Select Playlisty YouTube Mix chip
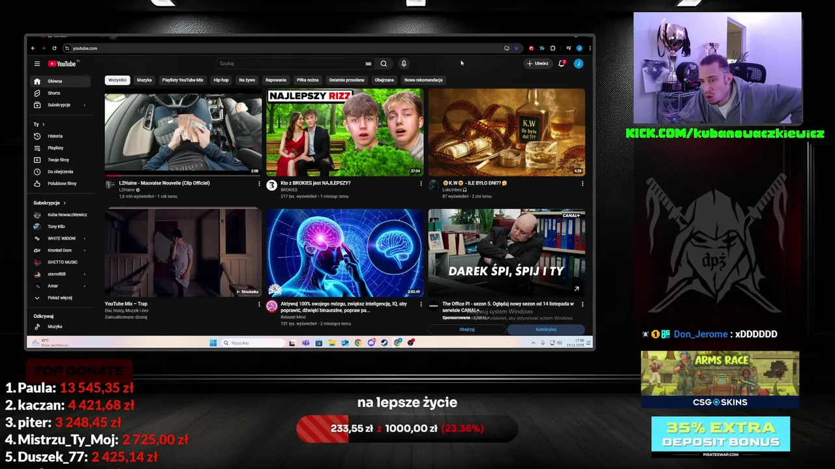The height and width of the screenshot is (469, 835). tap(183, 80)
